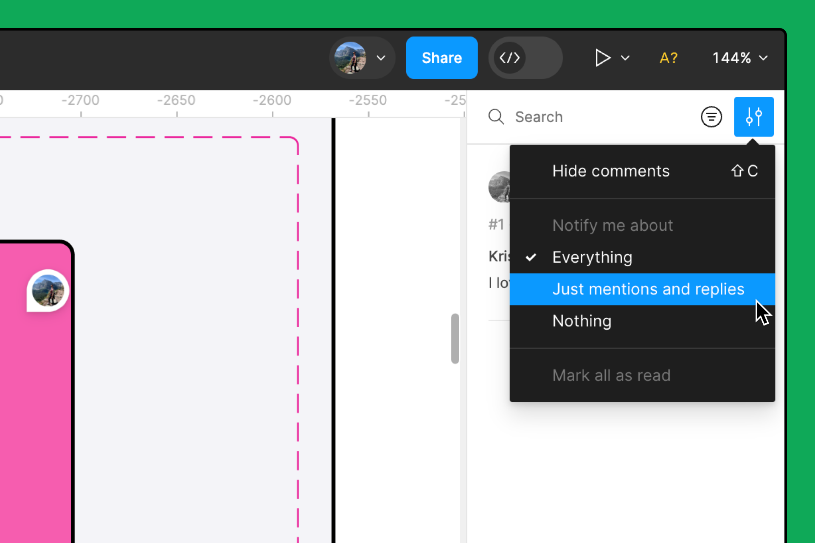Click the comment settings sliders icon
The width and height of the screenshot is (815, 543).
[x=753, y=117]
